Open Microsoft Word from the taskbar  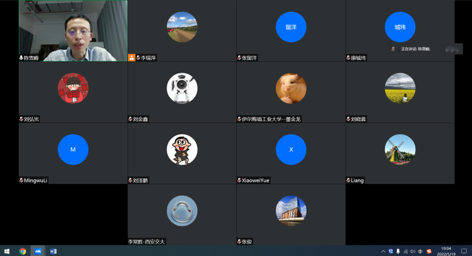click(x=53, y=251)
